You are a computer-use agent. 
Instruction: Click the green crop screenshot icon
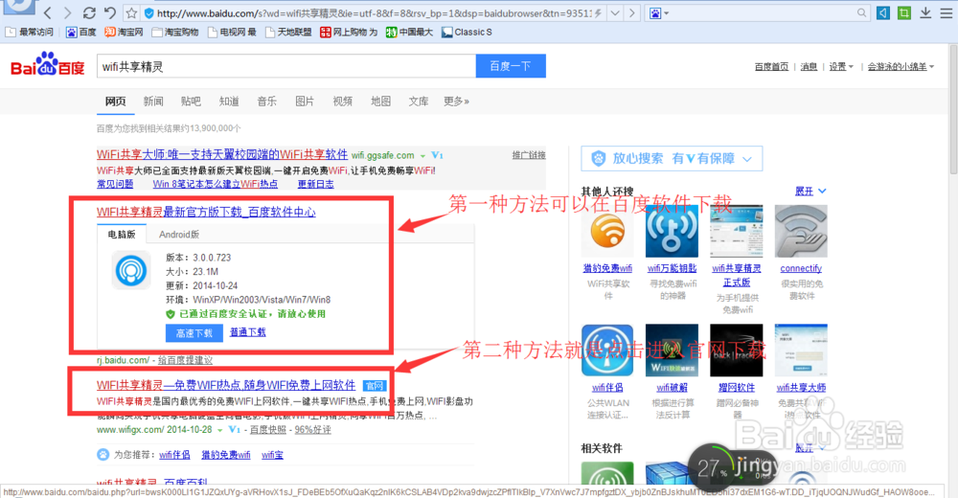904,12
